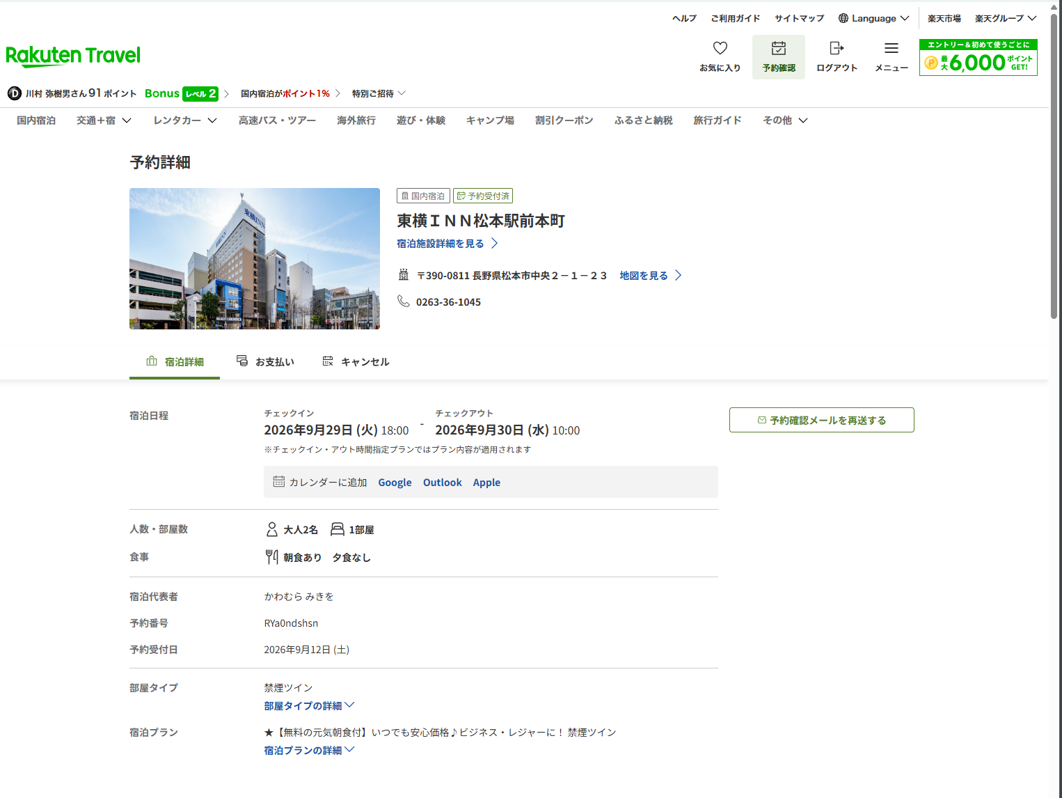Open the その他 dropdown menu
The height and width of the screenshot is (798, 1062).
pyautogui.click(x=785, y=120)
